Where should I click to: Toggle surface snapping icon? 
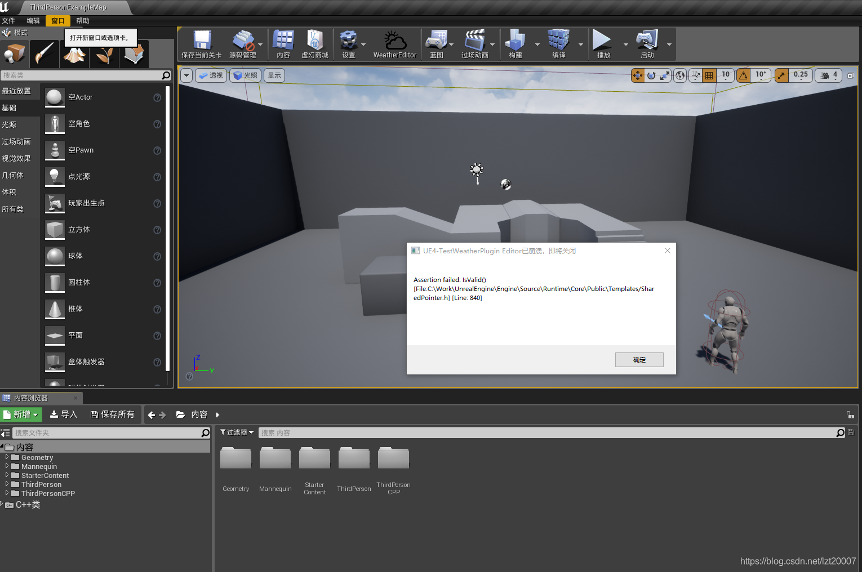coord(696,75)
